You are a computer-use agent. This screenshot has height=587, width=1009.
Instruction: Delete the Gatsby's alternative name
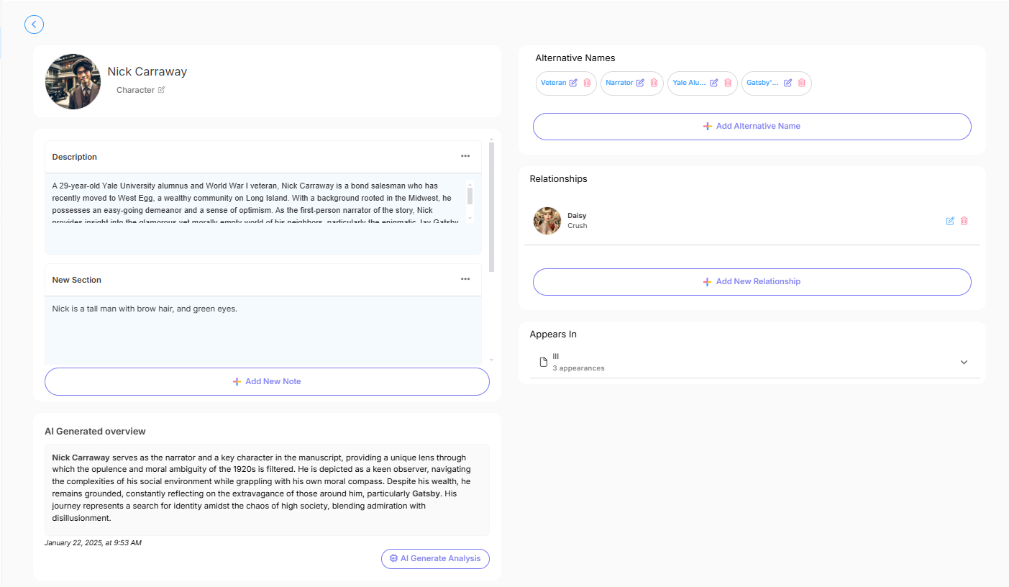point(801,83)
